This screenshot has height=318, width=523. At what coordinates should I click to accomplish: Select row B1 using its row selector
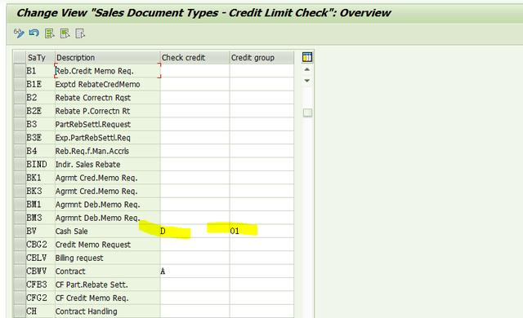[20, 71]
